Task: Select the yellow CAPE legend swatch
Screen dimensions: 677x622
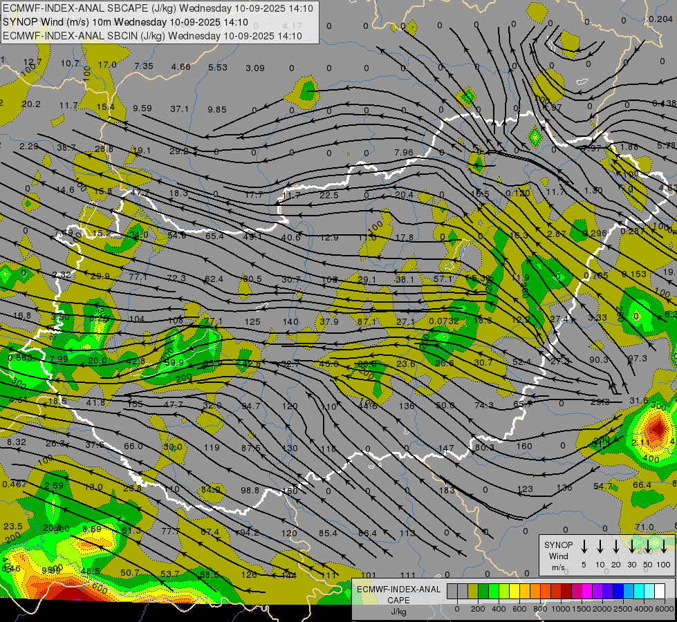Action: coord(514,592)
